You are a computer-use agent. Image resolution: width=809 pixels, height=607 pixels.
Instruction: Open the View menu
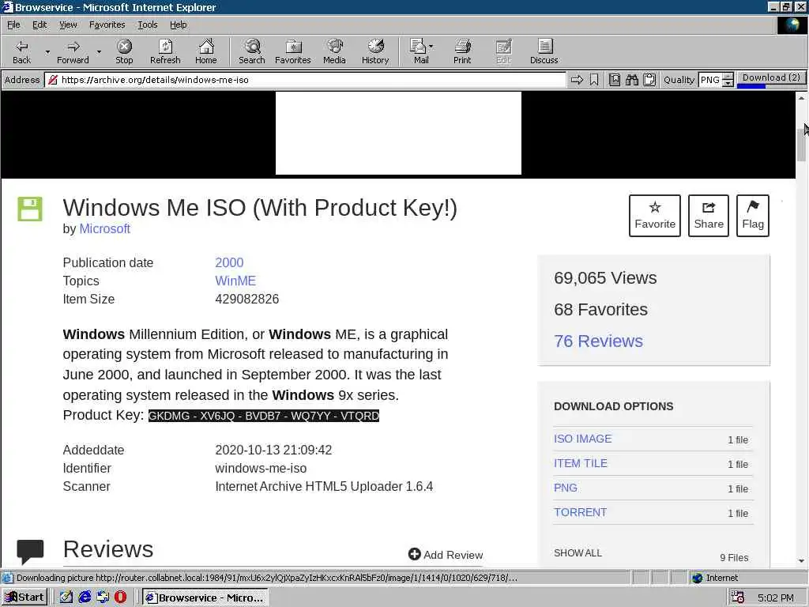(68, 25)
